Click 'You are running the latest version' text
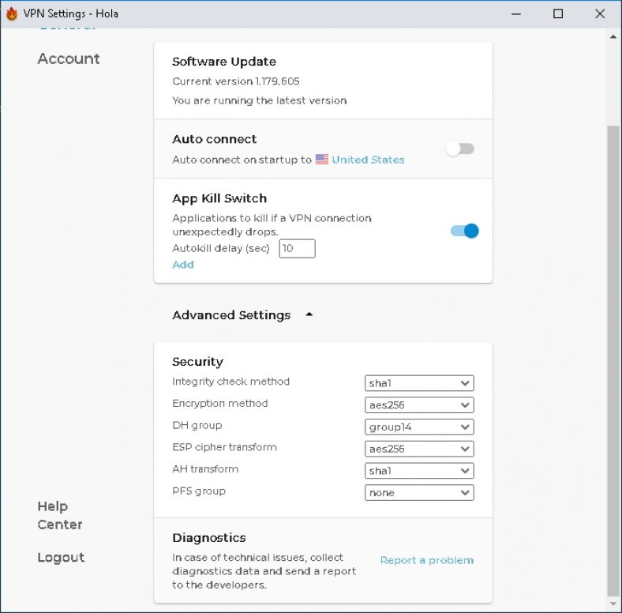The height and width of the screenshot is (613, 622). tap(260, 100)
